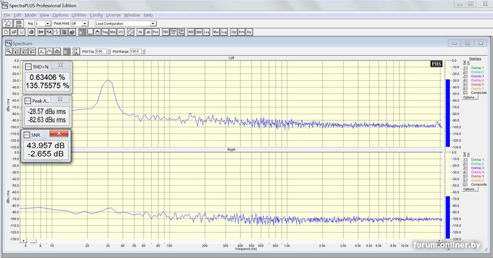Click the Stop analyzer button
493x258 pixels.
click(19, 23)
